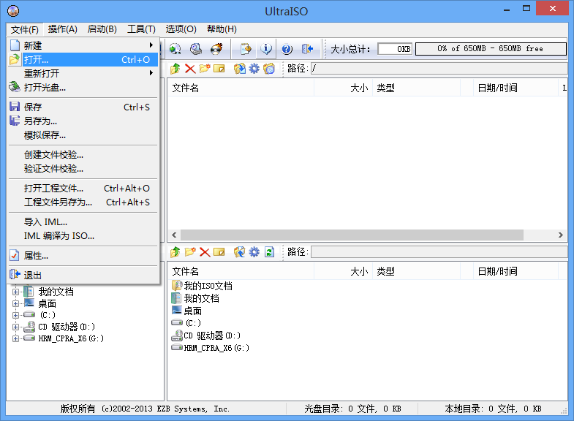Choose 模拟保存... menu entry
The width and height of the screenshot is (574, 421).
(83, 135)
